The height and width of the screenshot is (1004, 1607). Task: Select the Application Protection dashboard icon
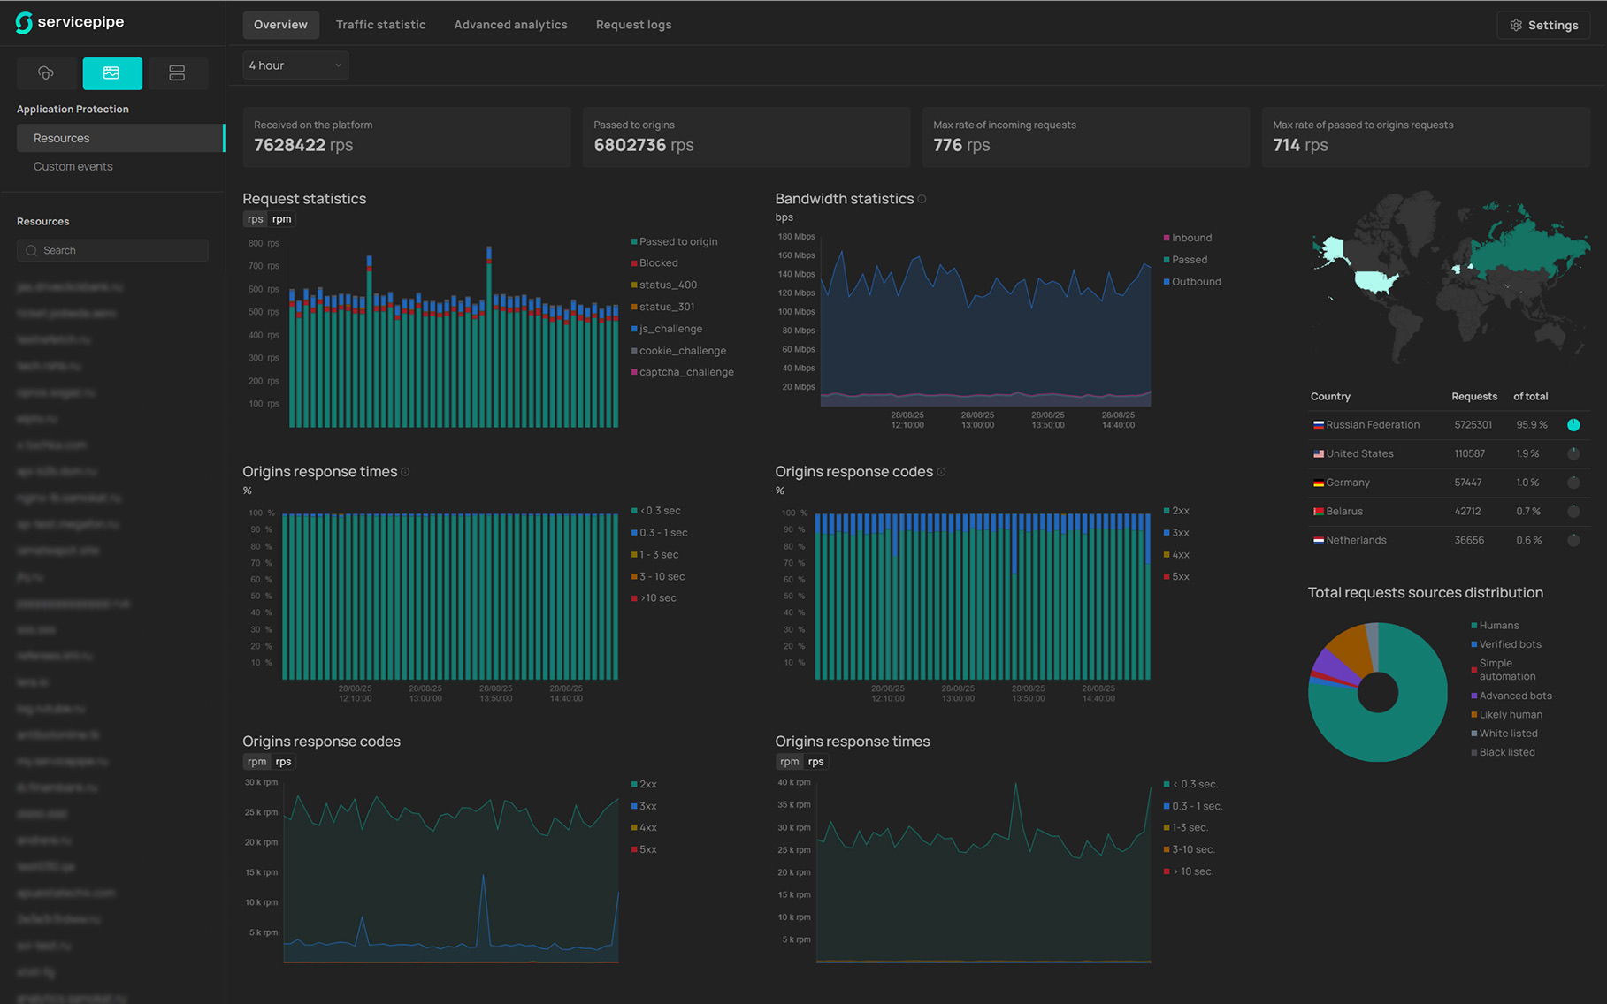click(111, 73)
